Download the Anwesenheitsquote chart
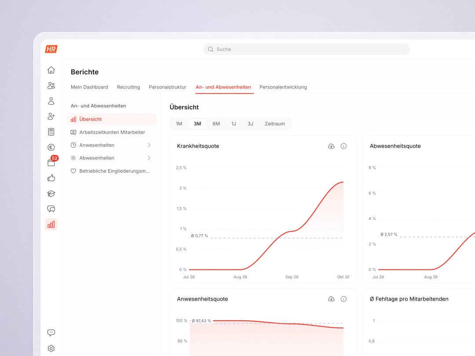This screenshot has height=356, width=475. pos(332,299)
